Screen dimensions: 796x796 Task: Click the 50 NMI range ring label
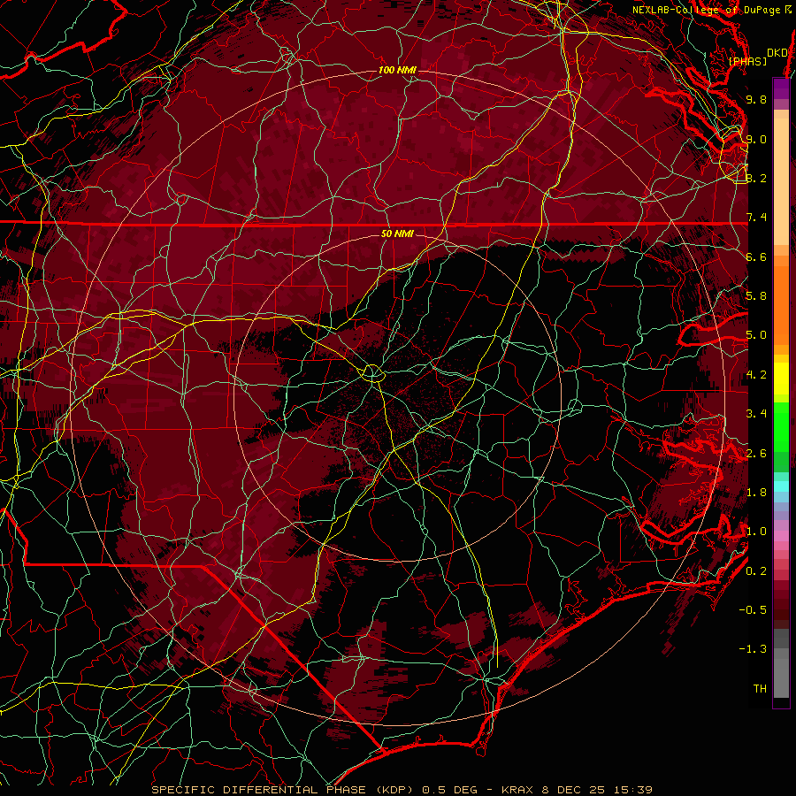397,233
